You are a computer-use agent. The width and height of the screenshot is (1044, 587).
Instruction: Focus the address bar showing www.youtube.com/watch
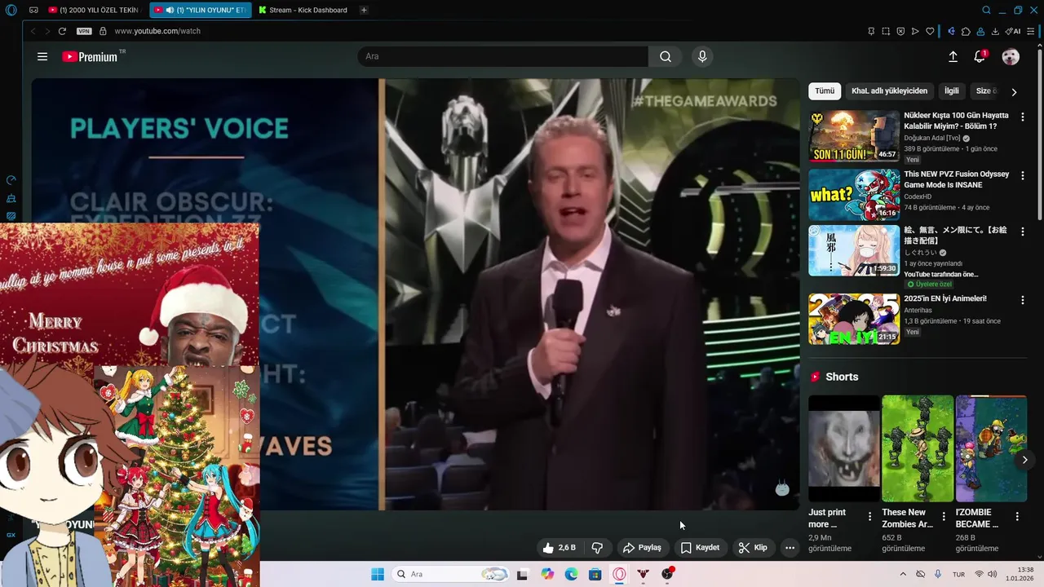(157, 31)
